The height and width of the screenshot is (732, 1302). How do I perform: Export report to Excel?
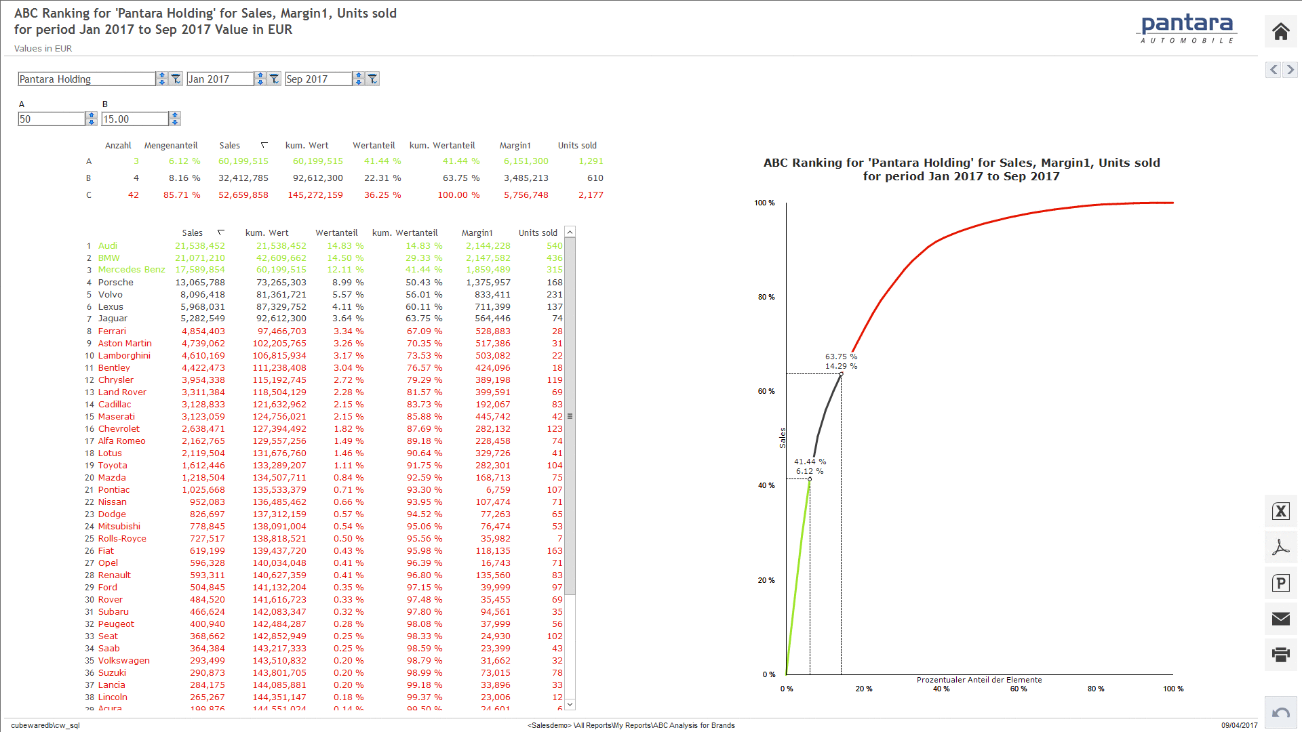[1280, 511]
